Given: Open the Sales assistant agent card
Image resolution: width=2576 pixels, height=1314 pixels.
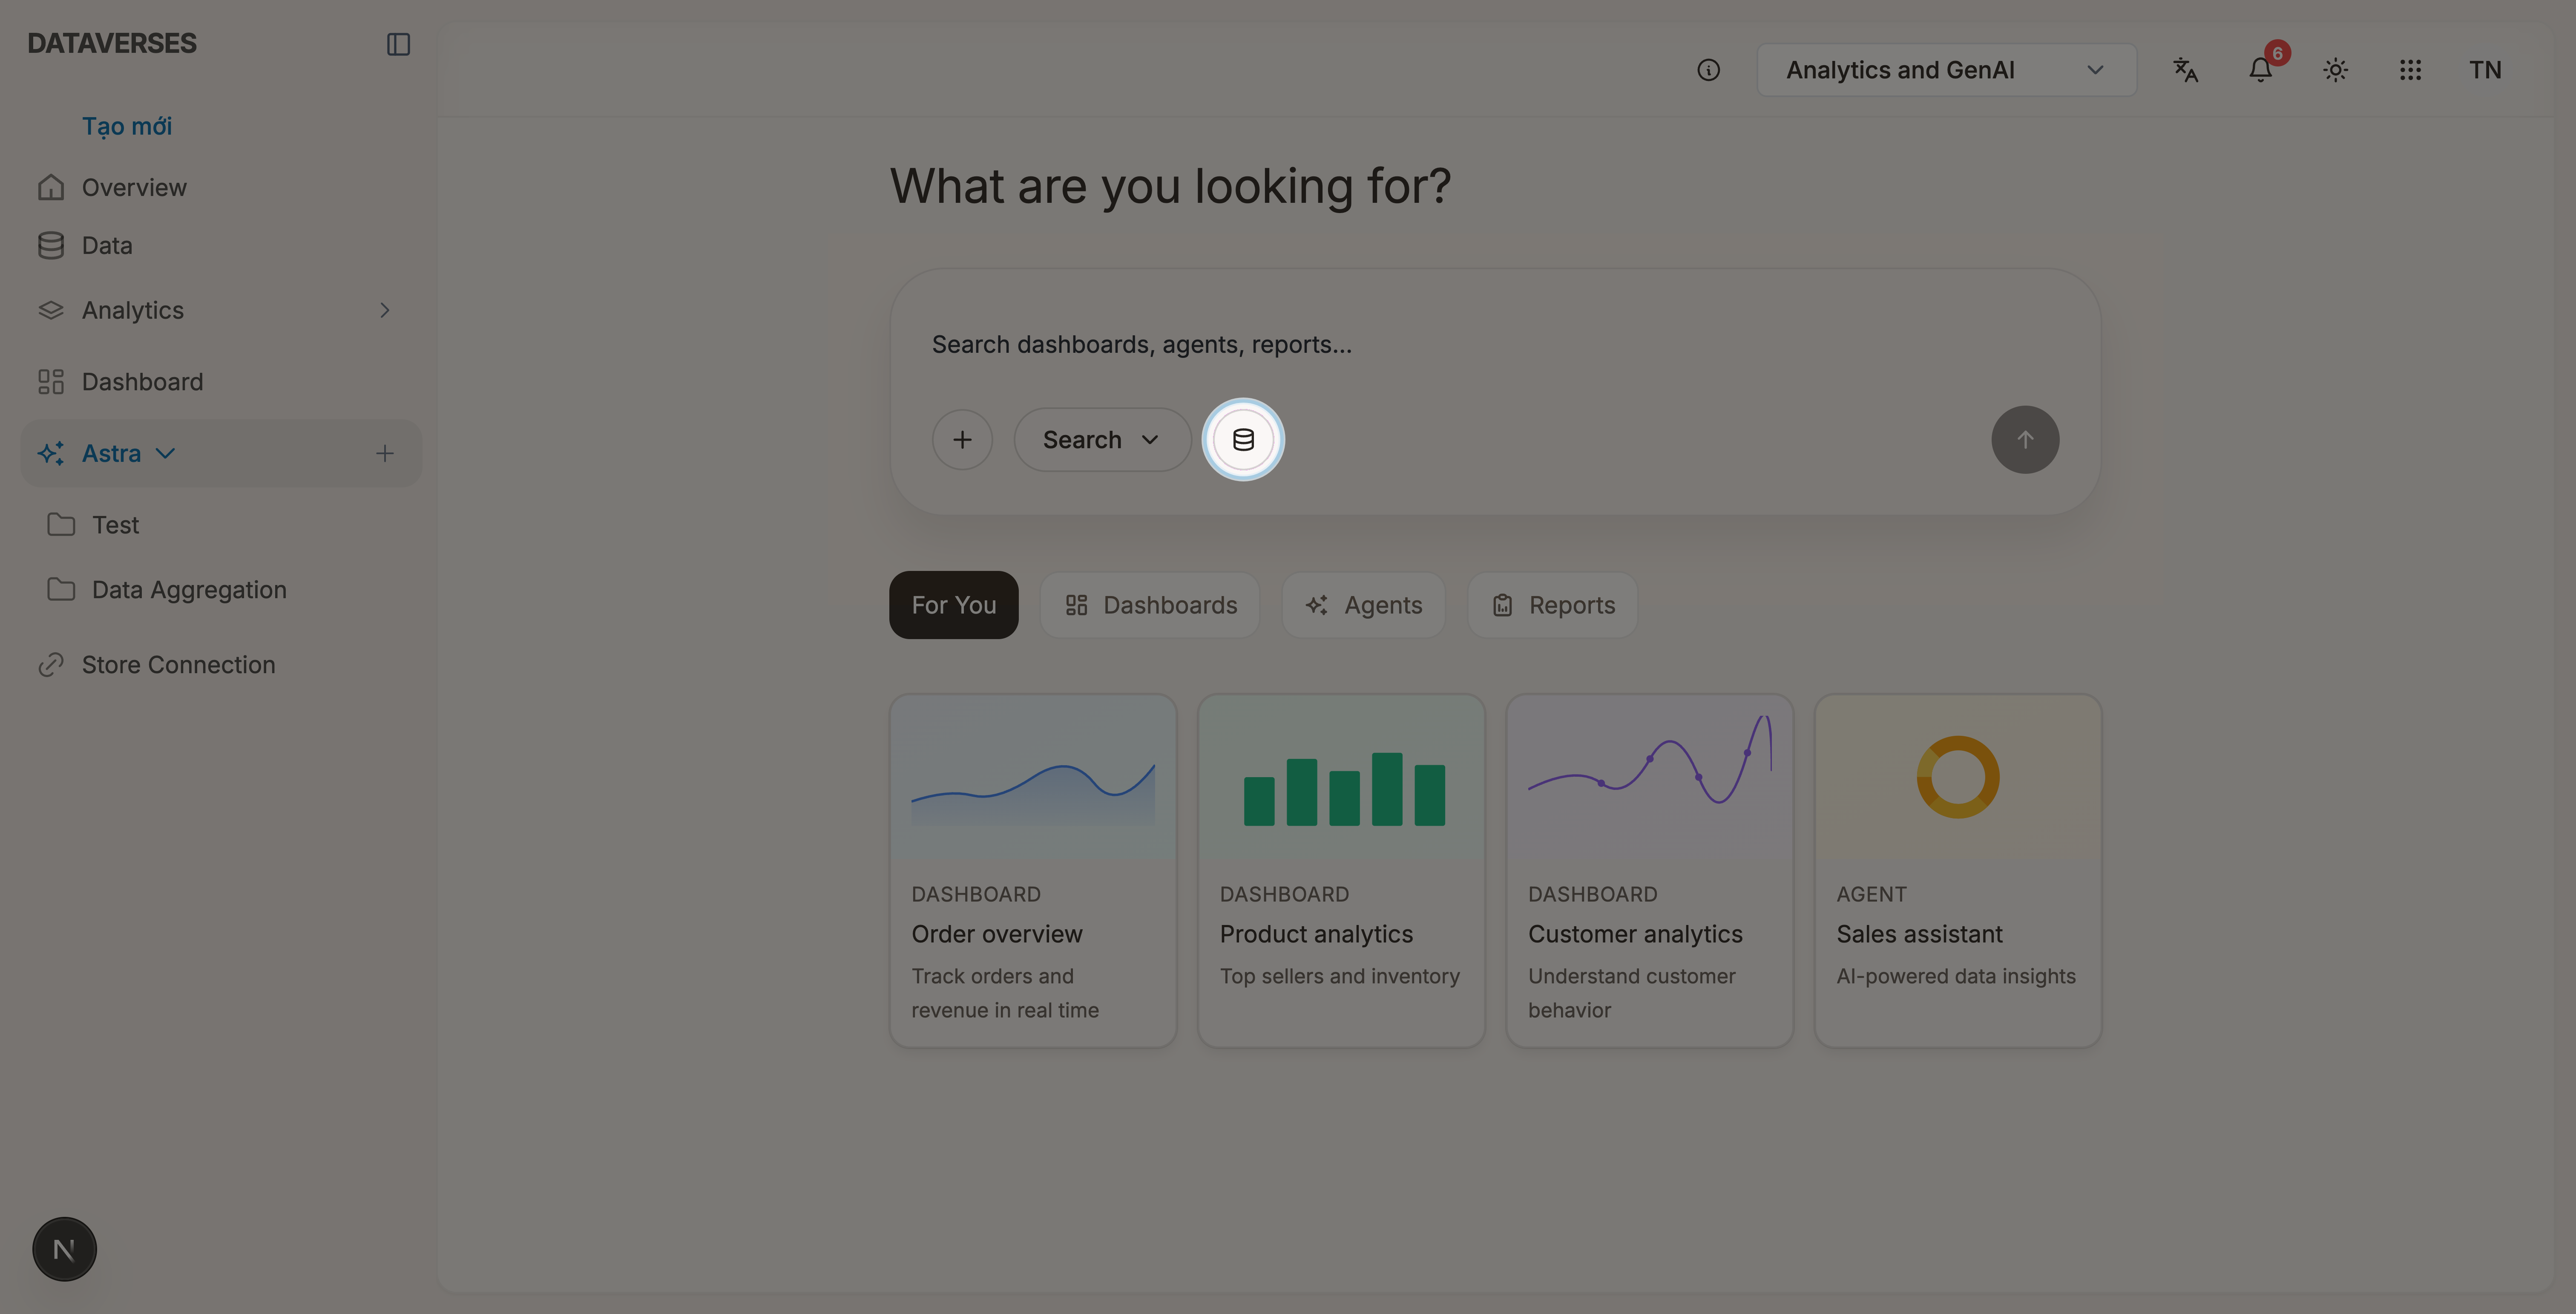Looking at the screenshot, I should (1958, 871).
